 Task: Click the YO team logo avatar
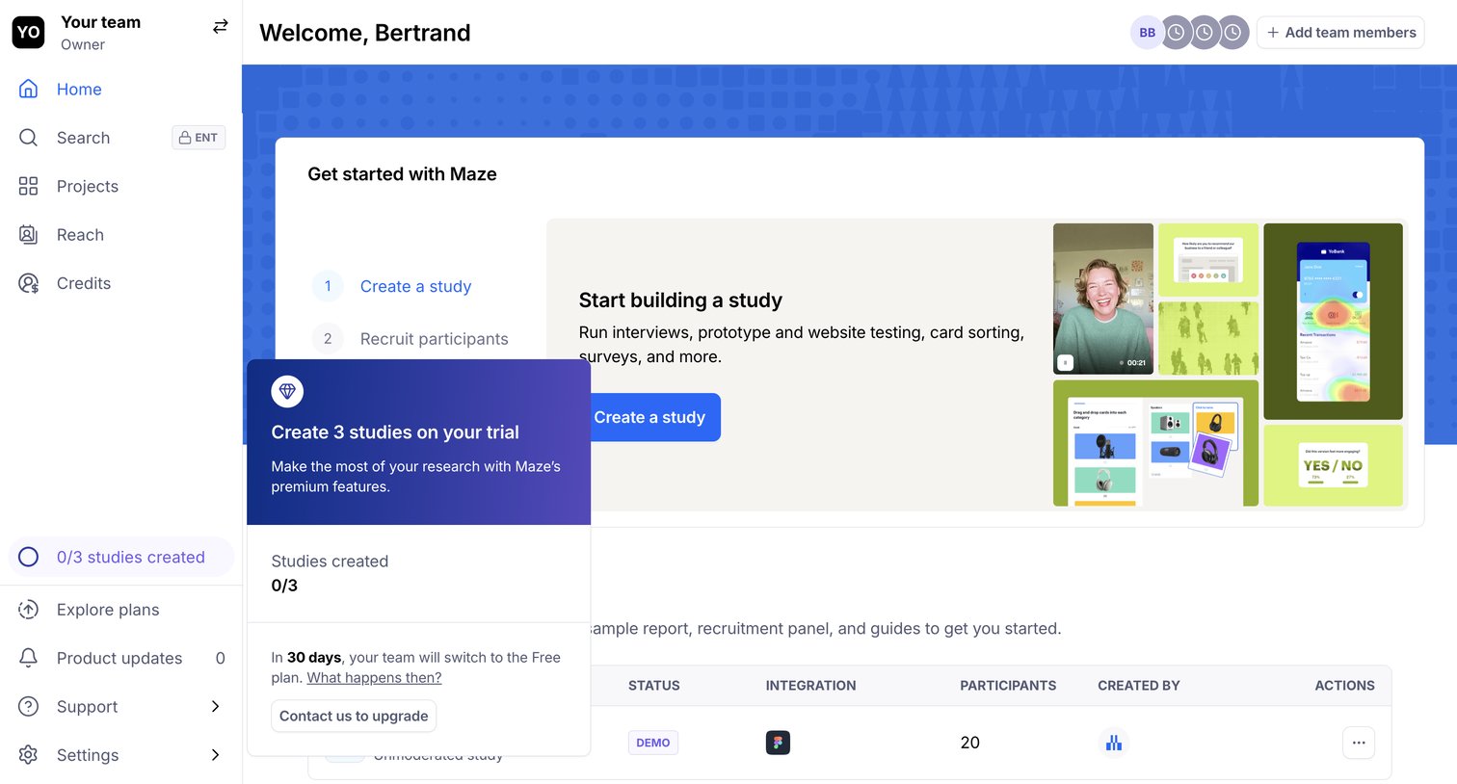(29, 32)
